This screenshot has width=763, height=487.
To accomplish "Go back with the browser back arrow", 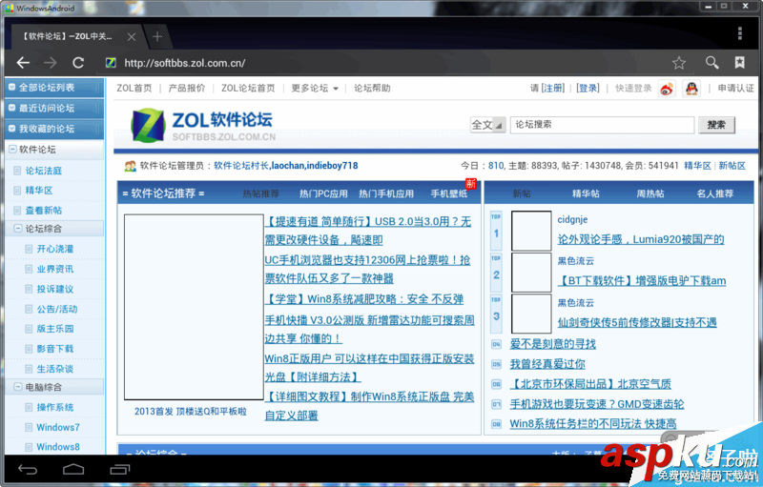I will (x=23, y=63).
